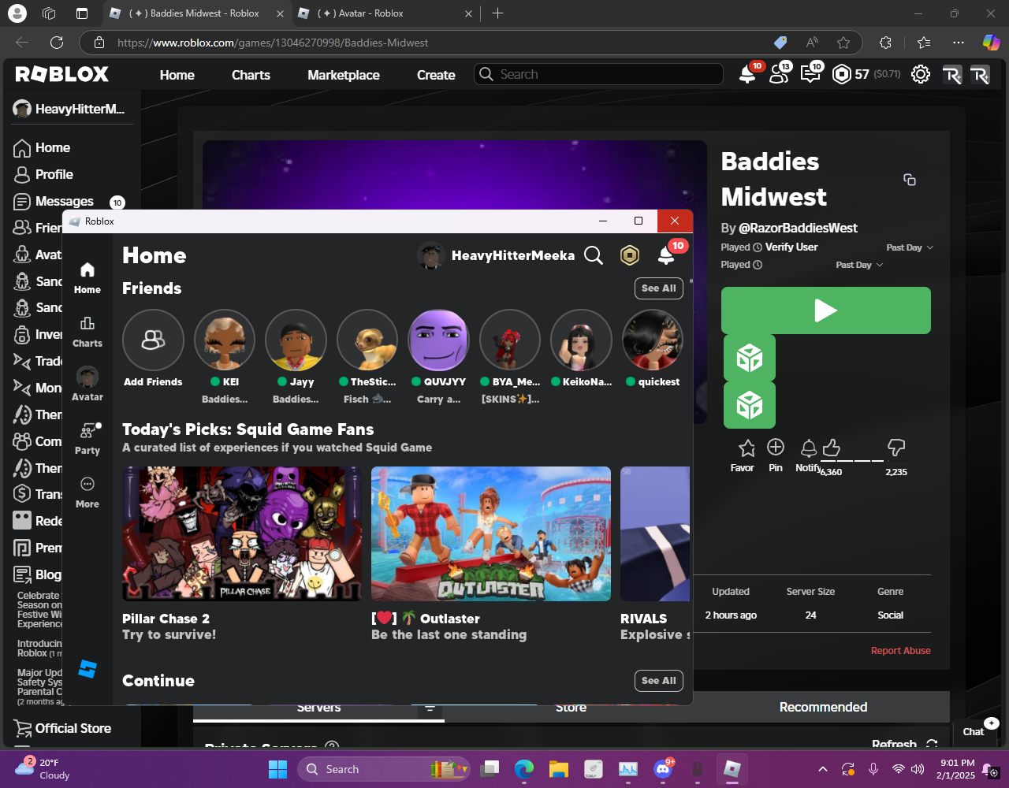Open More menu in Roblox app sidebar
Viewport: 1009px width, 788px height.
87,492
